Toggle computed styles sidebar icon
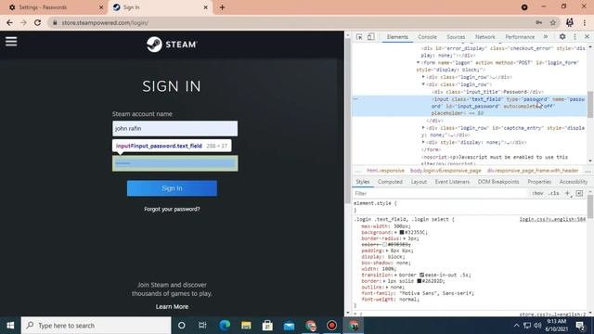594x334 pixels. point(579,193)
